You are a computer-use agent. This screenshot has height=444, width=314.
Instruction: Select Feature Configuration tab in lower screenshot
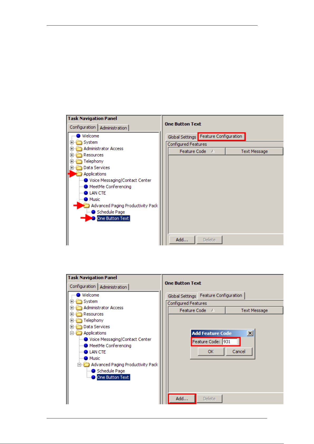coord(221,296)
